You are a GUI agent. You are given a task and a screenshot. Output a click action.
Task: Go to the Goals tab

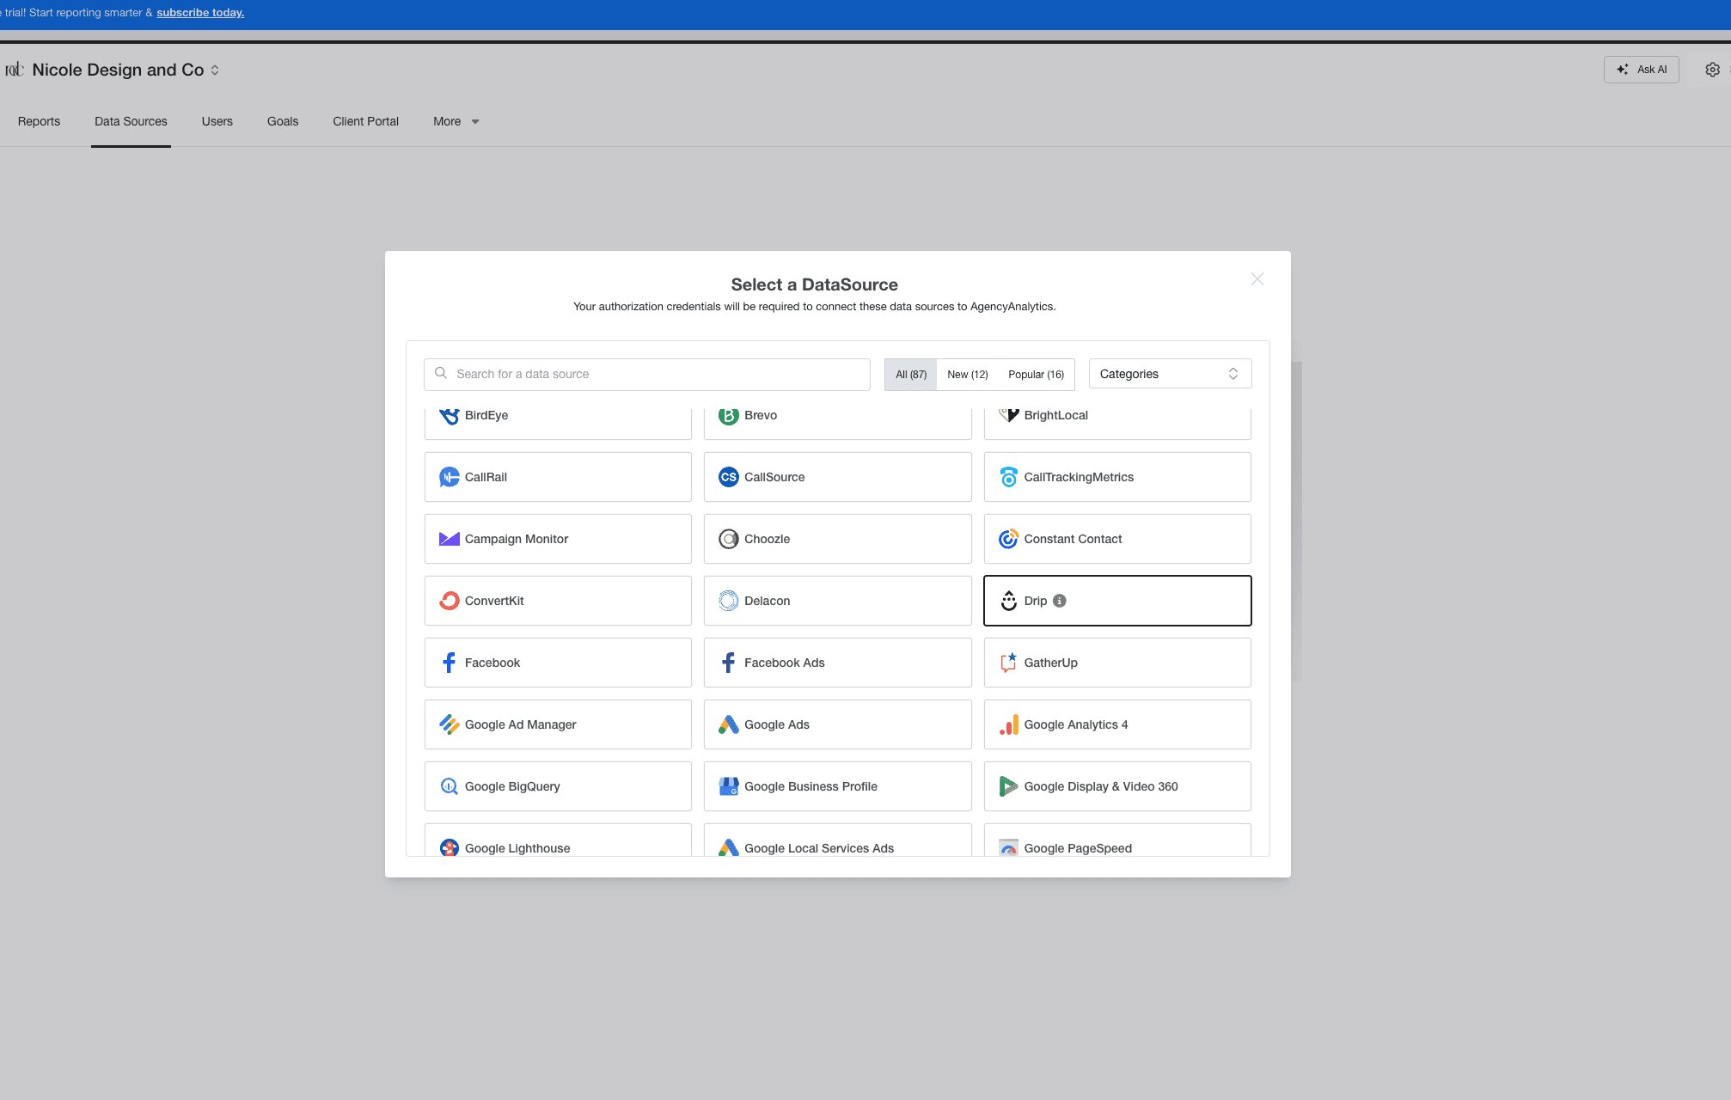[283, 121]
